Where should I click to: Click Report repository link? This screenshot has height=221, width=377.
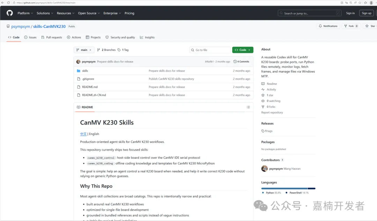tap(272, 112)
